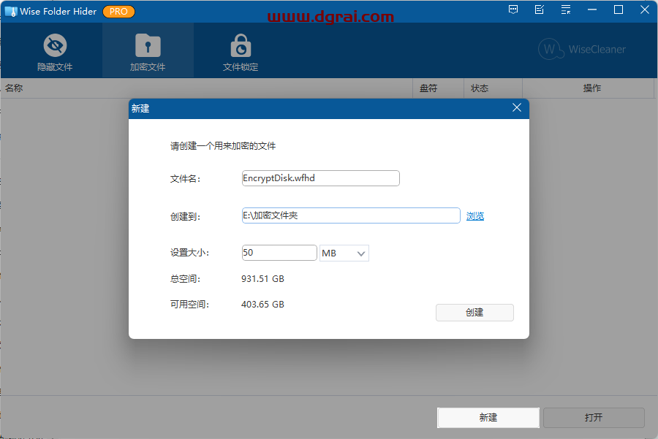Click the 新建 button at the bottom
658x439 pixels.
point(488,418)
